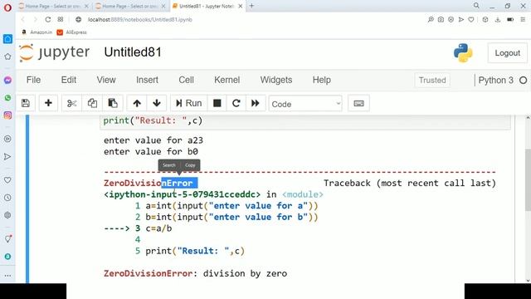Click the kernel idle circle indicator
The height and width of the screenshot is (299, 531).
pos(524,81)
